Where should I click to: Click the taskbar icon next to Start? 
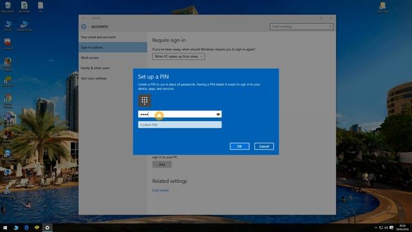(x=16, y=227)
